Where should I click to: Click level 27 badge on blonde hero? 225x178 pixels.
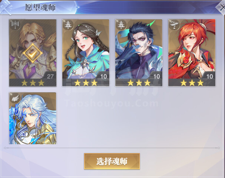coord(50,76)
